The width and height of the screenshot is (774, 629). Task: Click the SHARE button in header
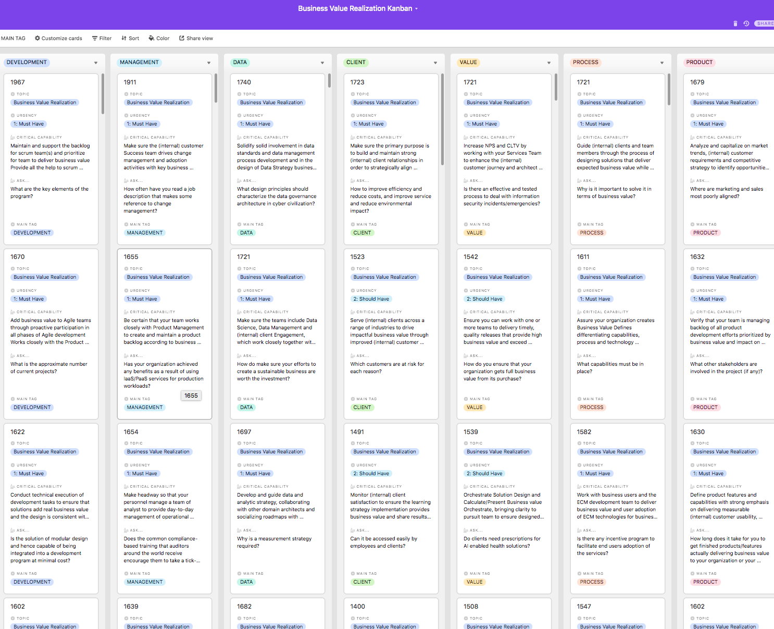pyautogui.click(x=765, y=23)
